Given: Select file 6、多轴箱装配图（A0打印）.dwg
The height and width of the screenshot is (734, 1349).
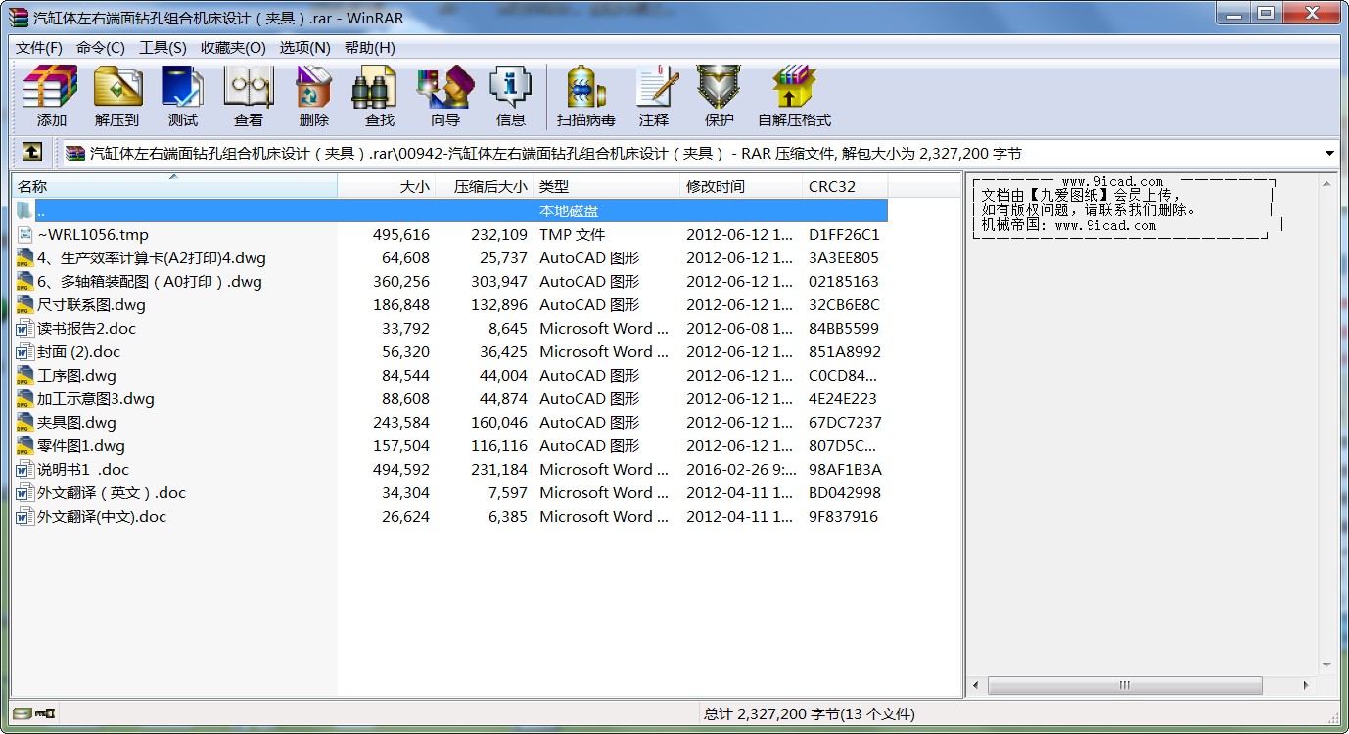Looking at the screenshot, I should pos(150,282).
